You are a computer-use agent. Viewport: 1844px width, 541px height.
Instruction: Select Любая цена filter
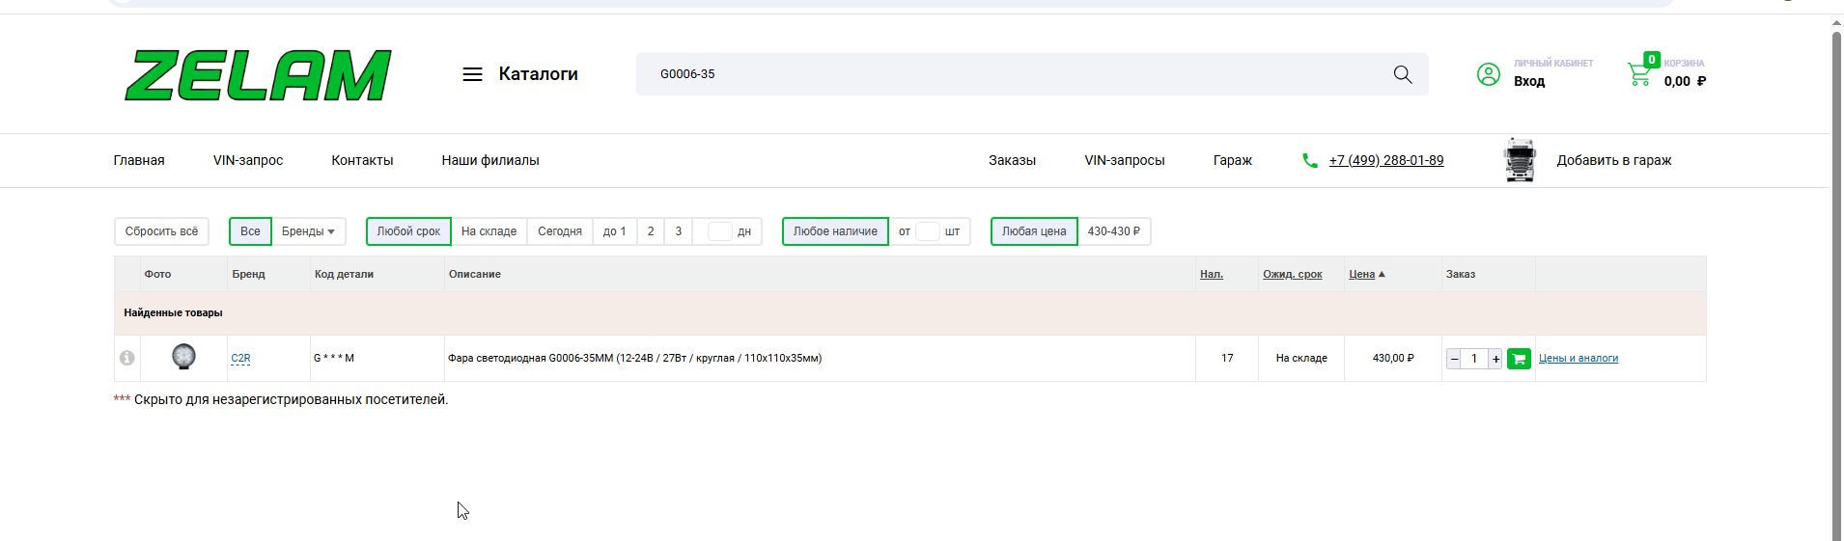click(x=1034, y=231)
